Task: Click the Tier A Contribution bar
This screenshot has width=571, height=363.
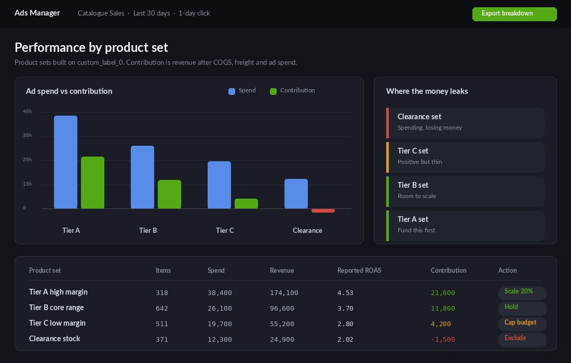Action: pos(92,183)
